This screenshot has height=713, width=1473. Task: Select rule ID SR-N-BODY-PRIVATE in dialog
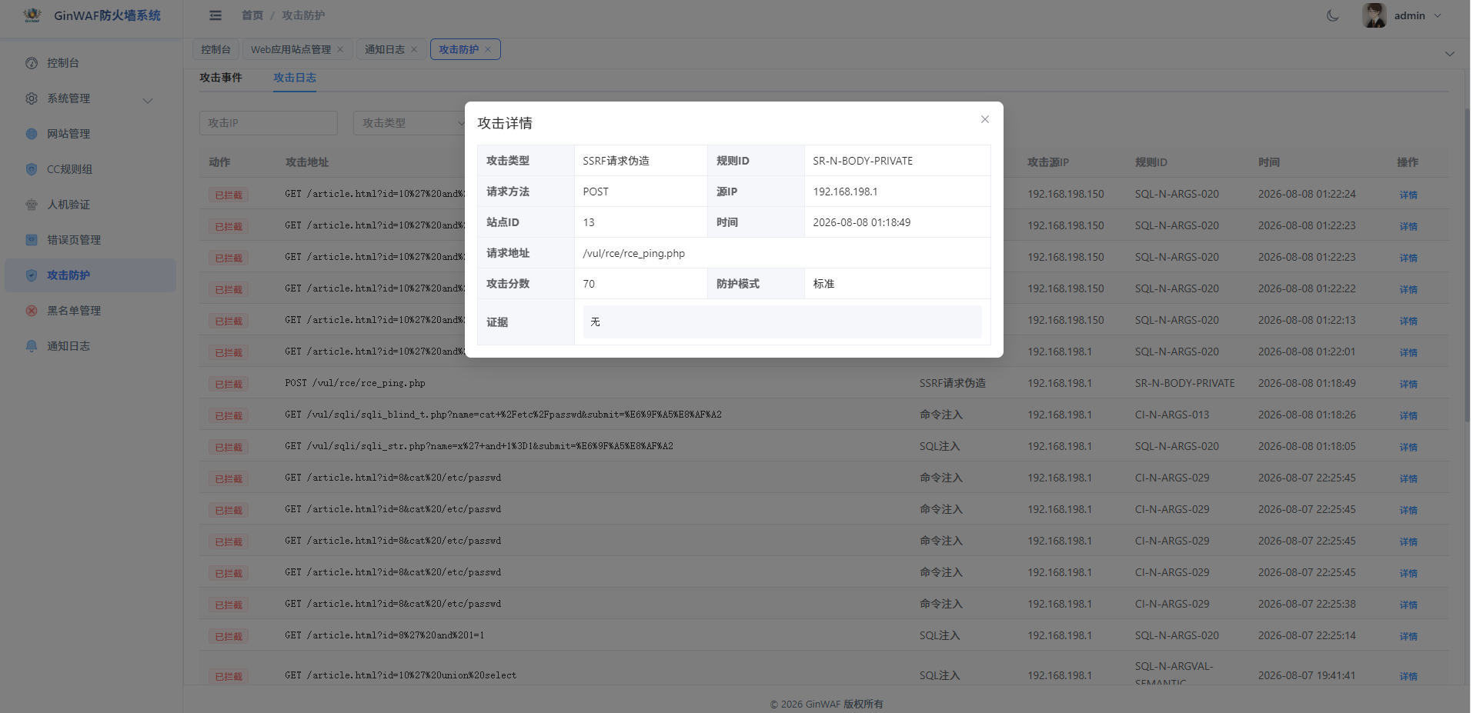[x=863, y=161]
